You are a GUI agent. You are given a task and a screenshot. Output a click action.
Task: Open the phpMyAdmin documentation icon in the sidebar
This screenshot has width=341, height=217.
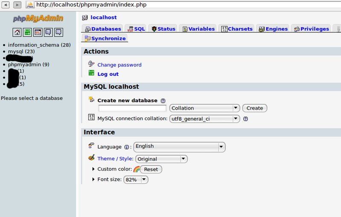click(x=48, y=32)
